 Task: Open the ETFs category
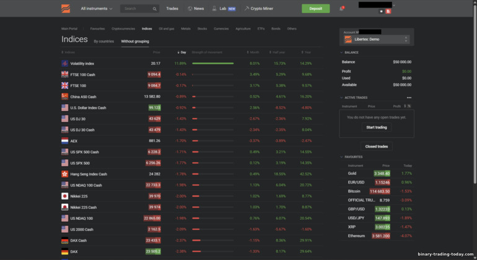tap(261, 28)
